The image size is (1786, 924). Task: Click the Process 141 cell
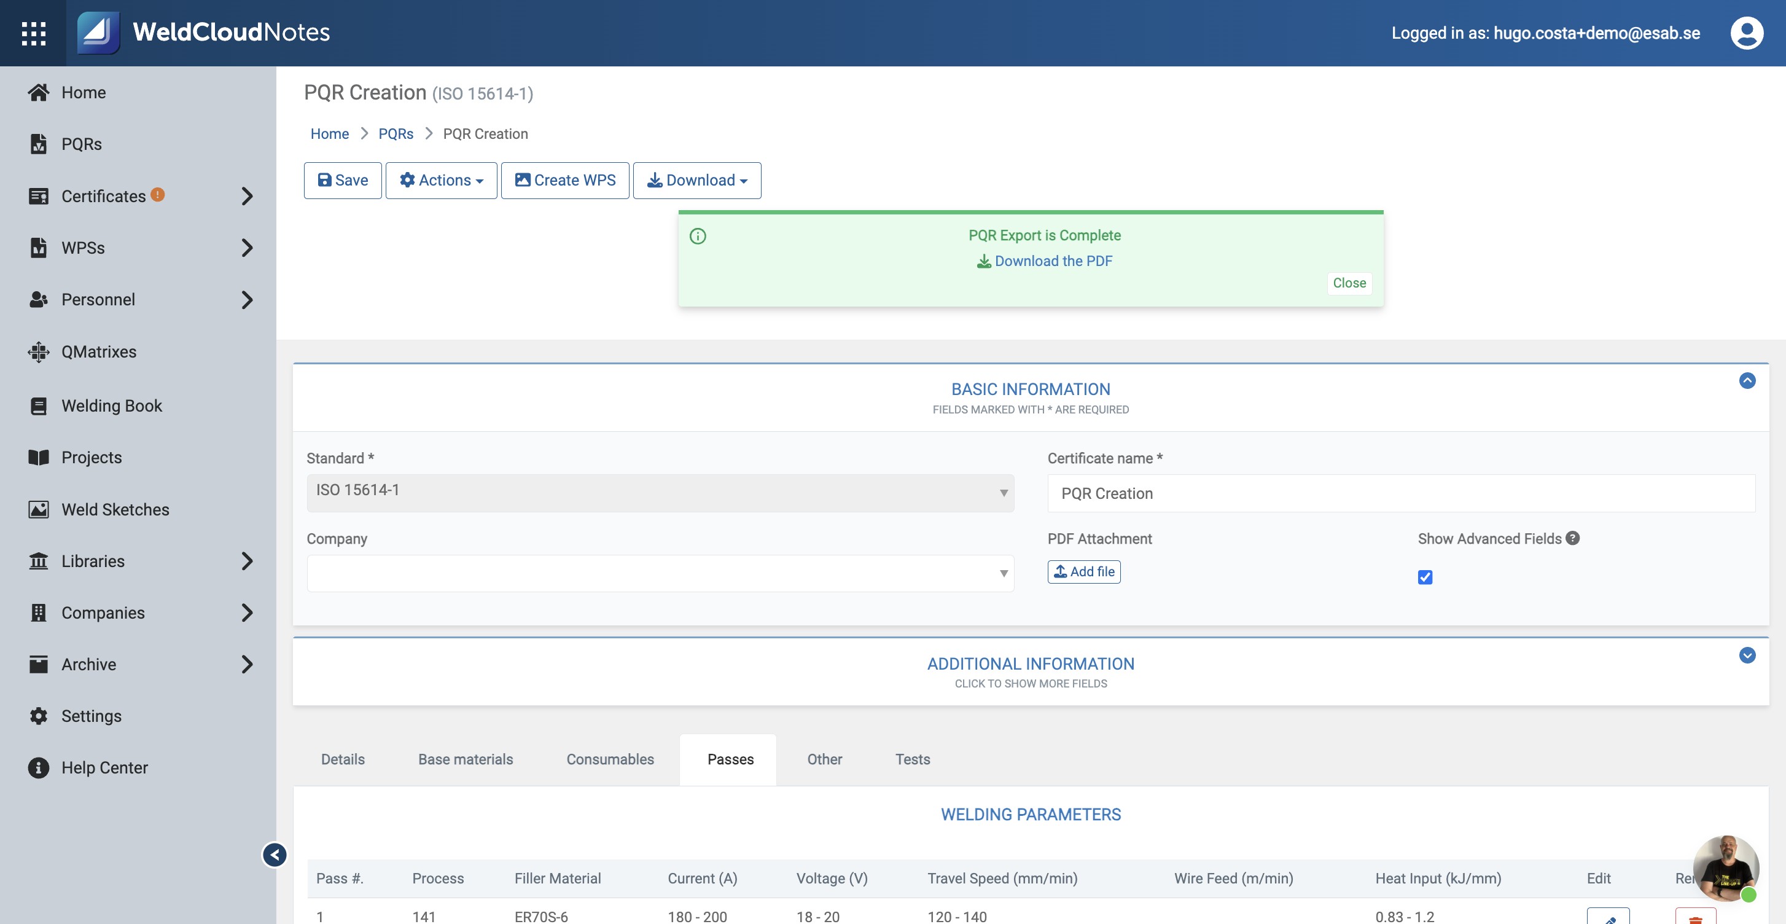[424, 917]
